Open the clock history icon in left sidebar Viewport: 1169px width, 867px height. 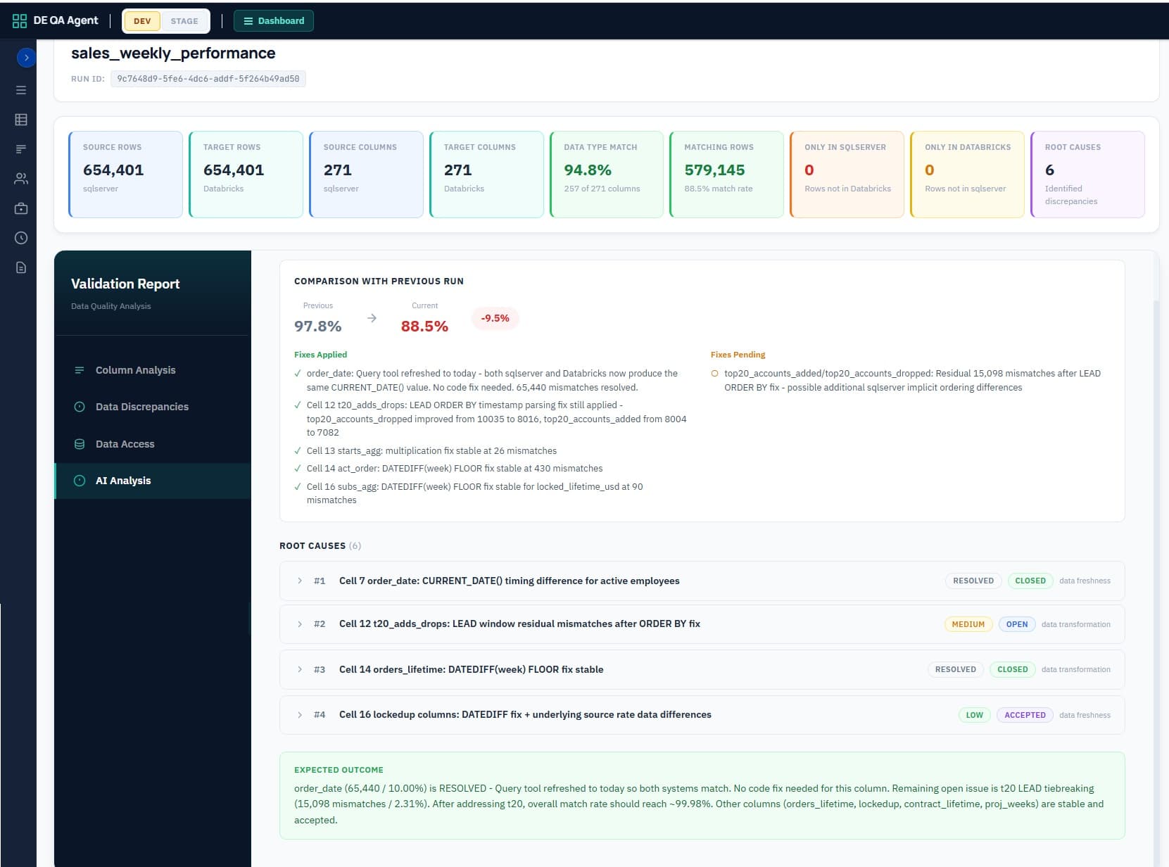click(21, 238)
